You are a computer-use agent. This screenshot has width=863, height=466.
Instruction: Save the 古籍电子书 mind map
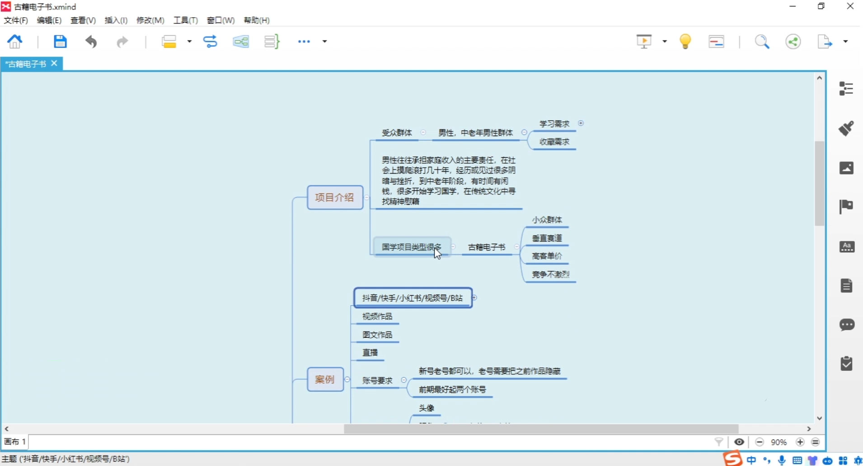tap(60, 41)
